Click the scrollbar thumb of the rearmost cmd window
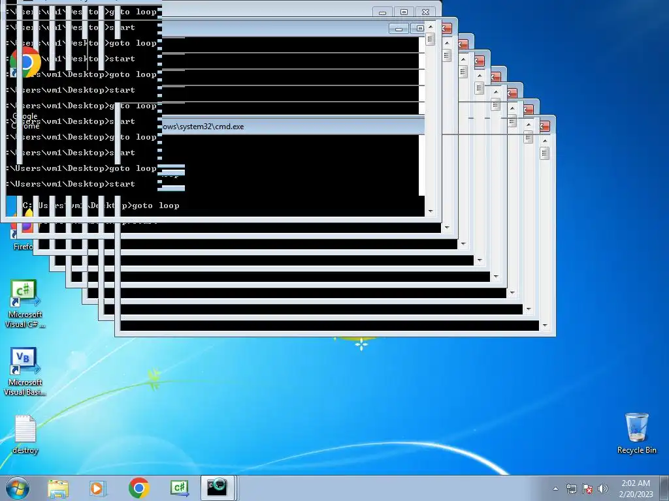The image size is (669, 501). click(544, 153)
